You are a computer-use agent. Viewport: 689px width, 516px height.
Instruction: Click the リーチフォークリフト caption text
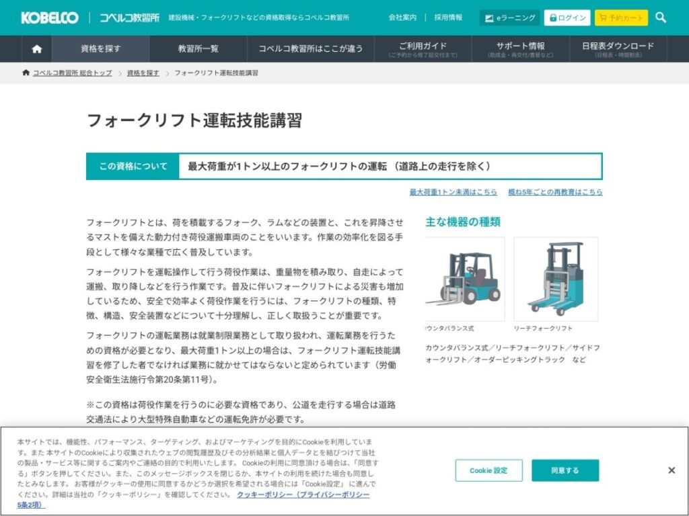point(543,328)
